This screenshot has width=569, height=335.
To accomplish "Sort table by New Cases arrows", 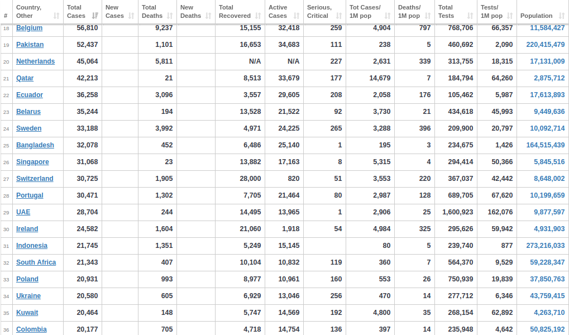I will (131, 16).
